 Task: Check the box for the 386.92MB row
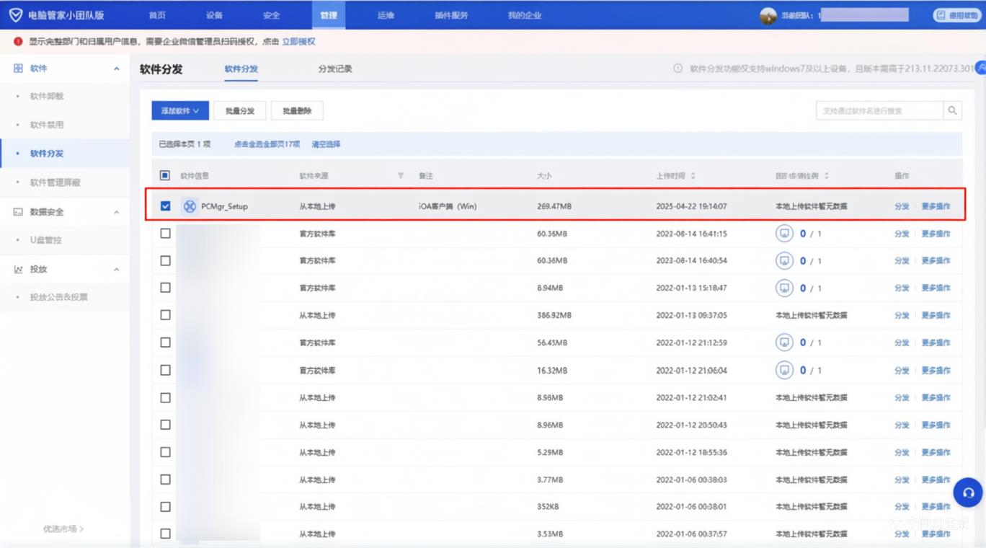(x=166, y=315)
